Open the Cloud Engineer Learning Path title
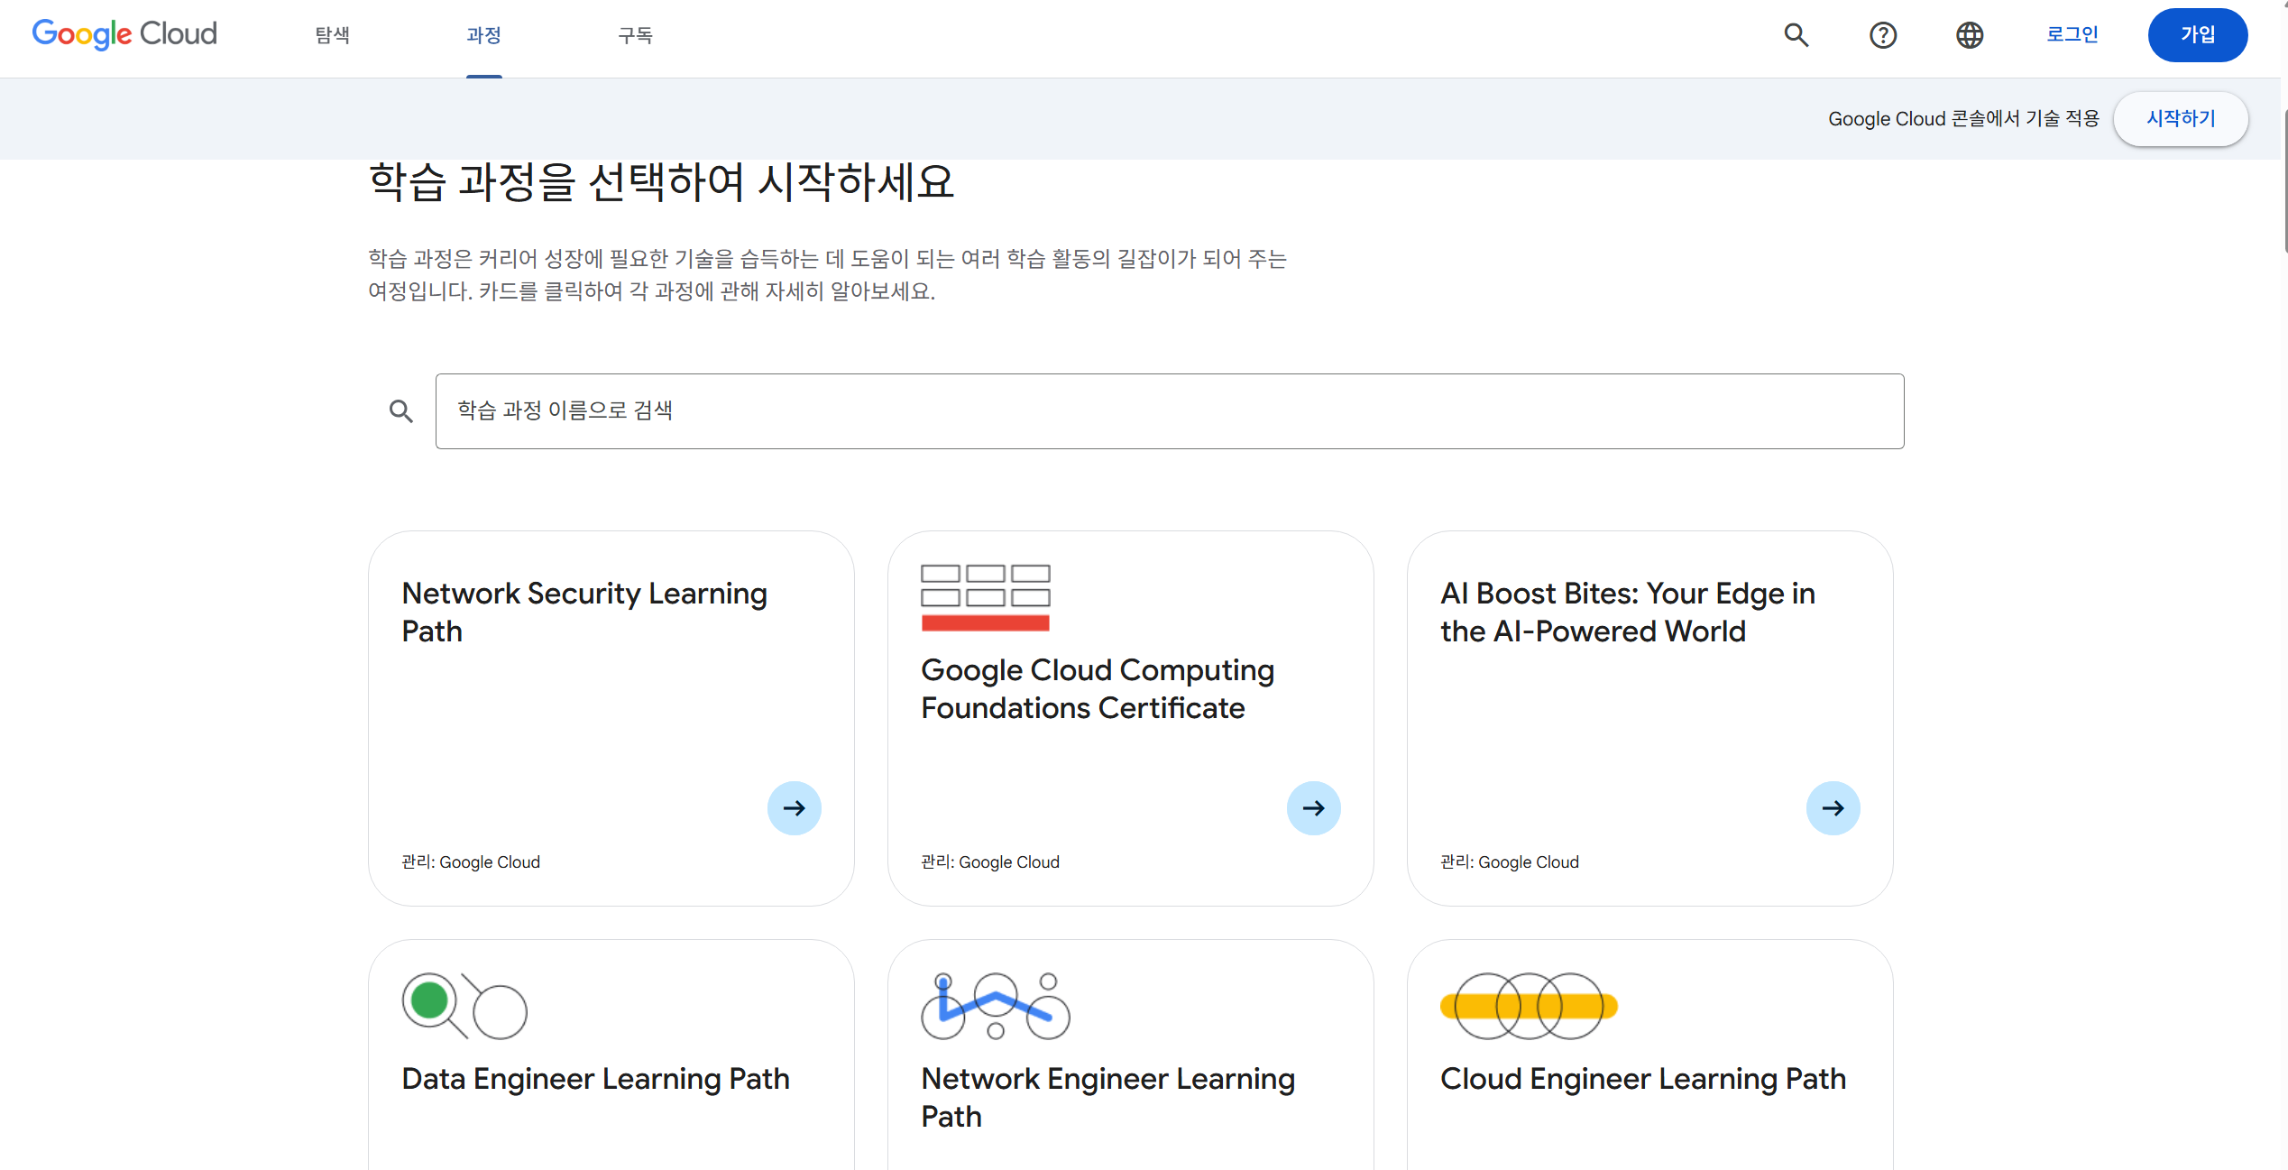This screenshot has width=2288, height=1170. pyautogui.click(x=1642, y=1079)
